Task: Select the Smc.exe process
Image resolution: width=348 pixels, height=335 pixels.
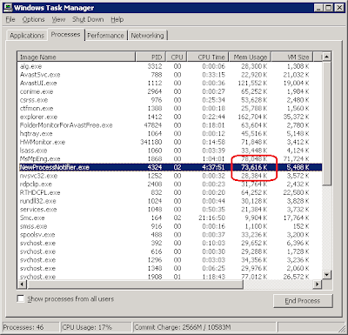Action: (170, 218)
